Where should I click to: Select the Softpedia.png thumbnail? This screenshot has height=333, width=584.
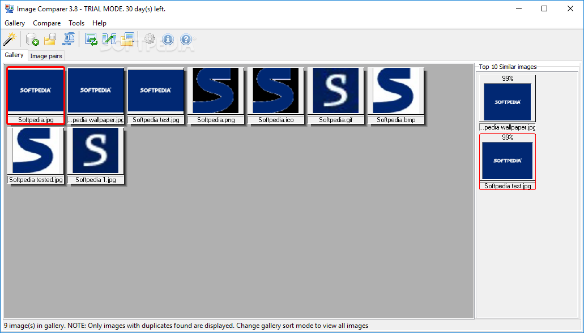(x=216, y=96)
